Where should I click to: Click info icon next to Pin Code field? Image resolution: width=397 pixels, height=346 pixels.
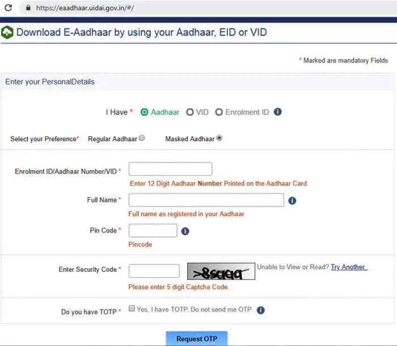pos(185,231)
